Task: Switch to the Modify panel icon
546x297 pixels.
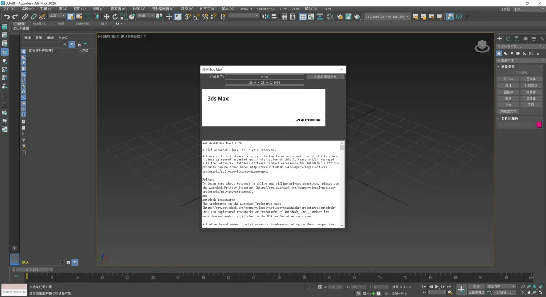Action: 508,38
